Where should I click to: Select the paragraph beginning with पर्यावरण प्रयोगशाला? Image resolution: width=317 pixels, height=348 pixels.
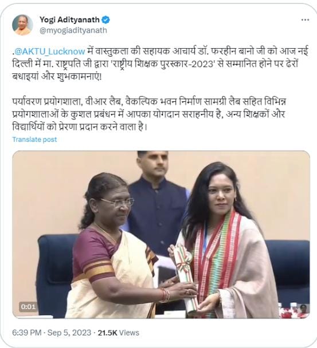click(x=149, y=114)
